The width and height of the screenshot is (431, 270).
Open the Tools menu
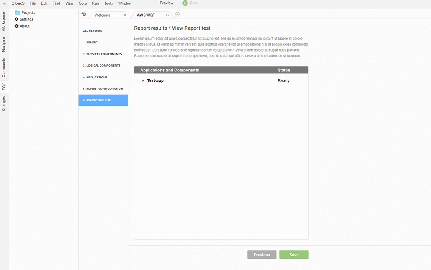tap(109, 3)
